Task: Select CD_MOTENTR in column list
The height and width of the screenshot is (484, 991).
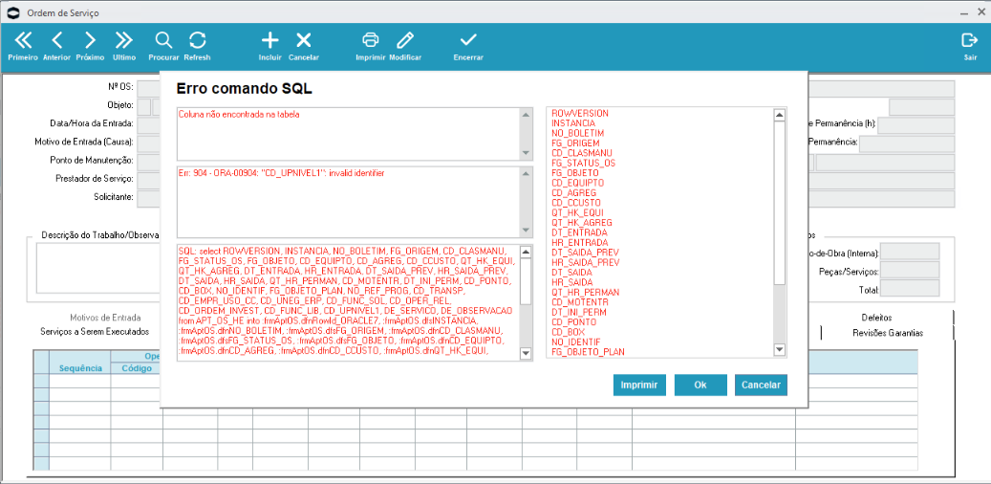Action: 580,302
